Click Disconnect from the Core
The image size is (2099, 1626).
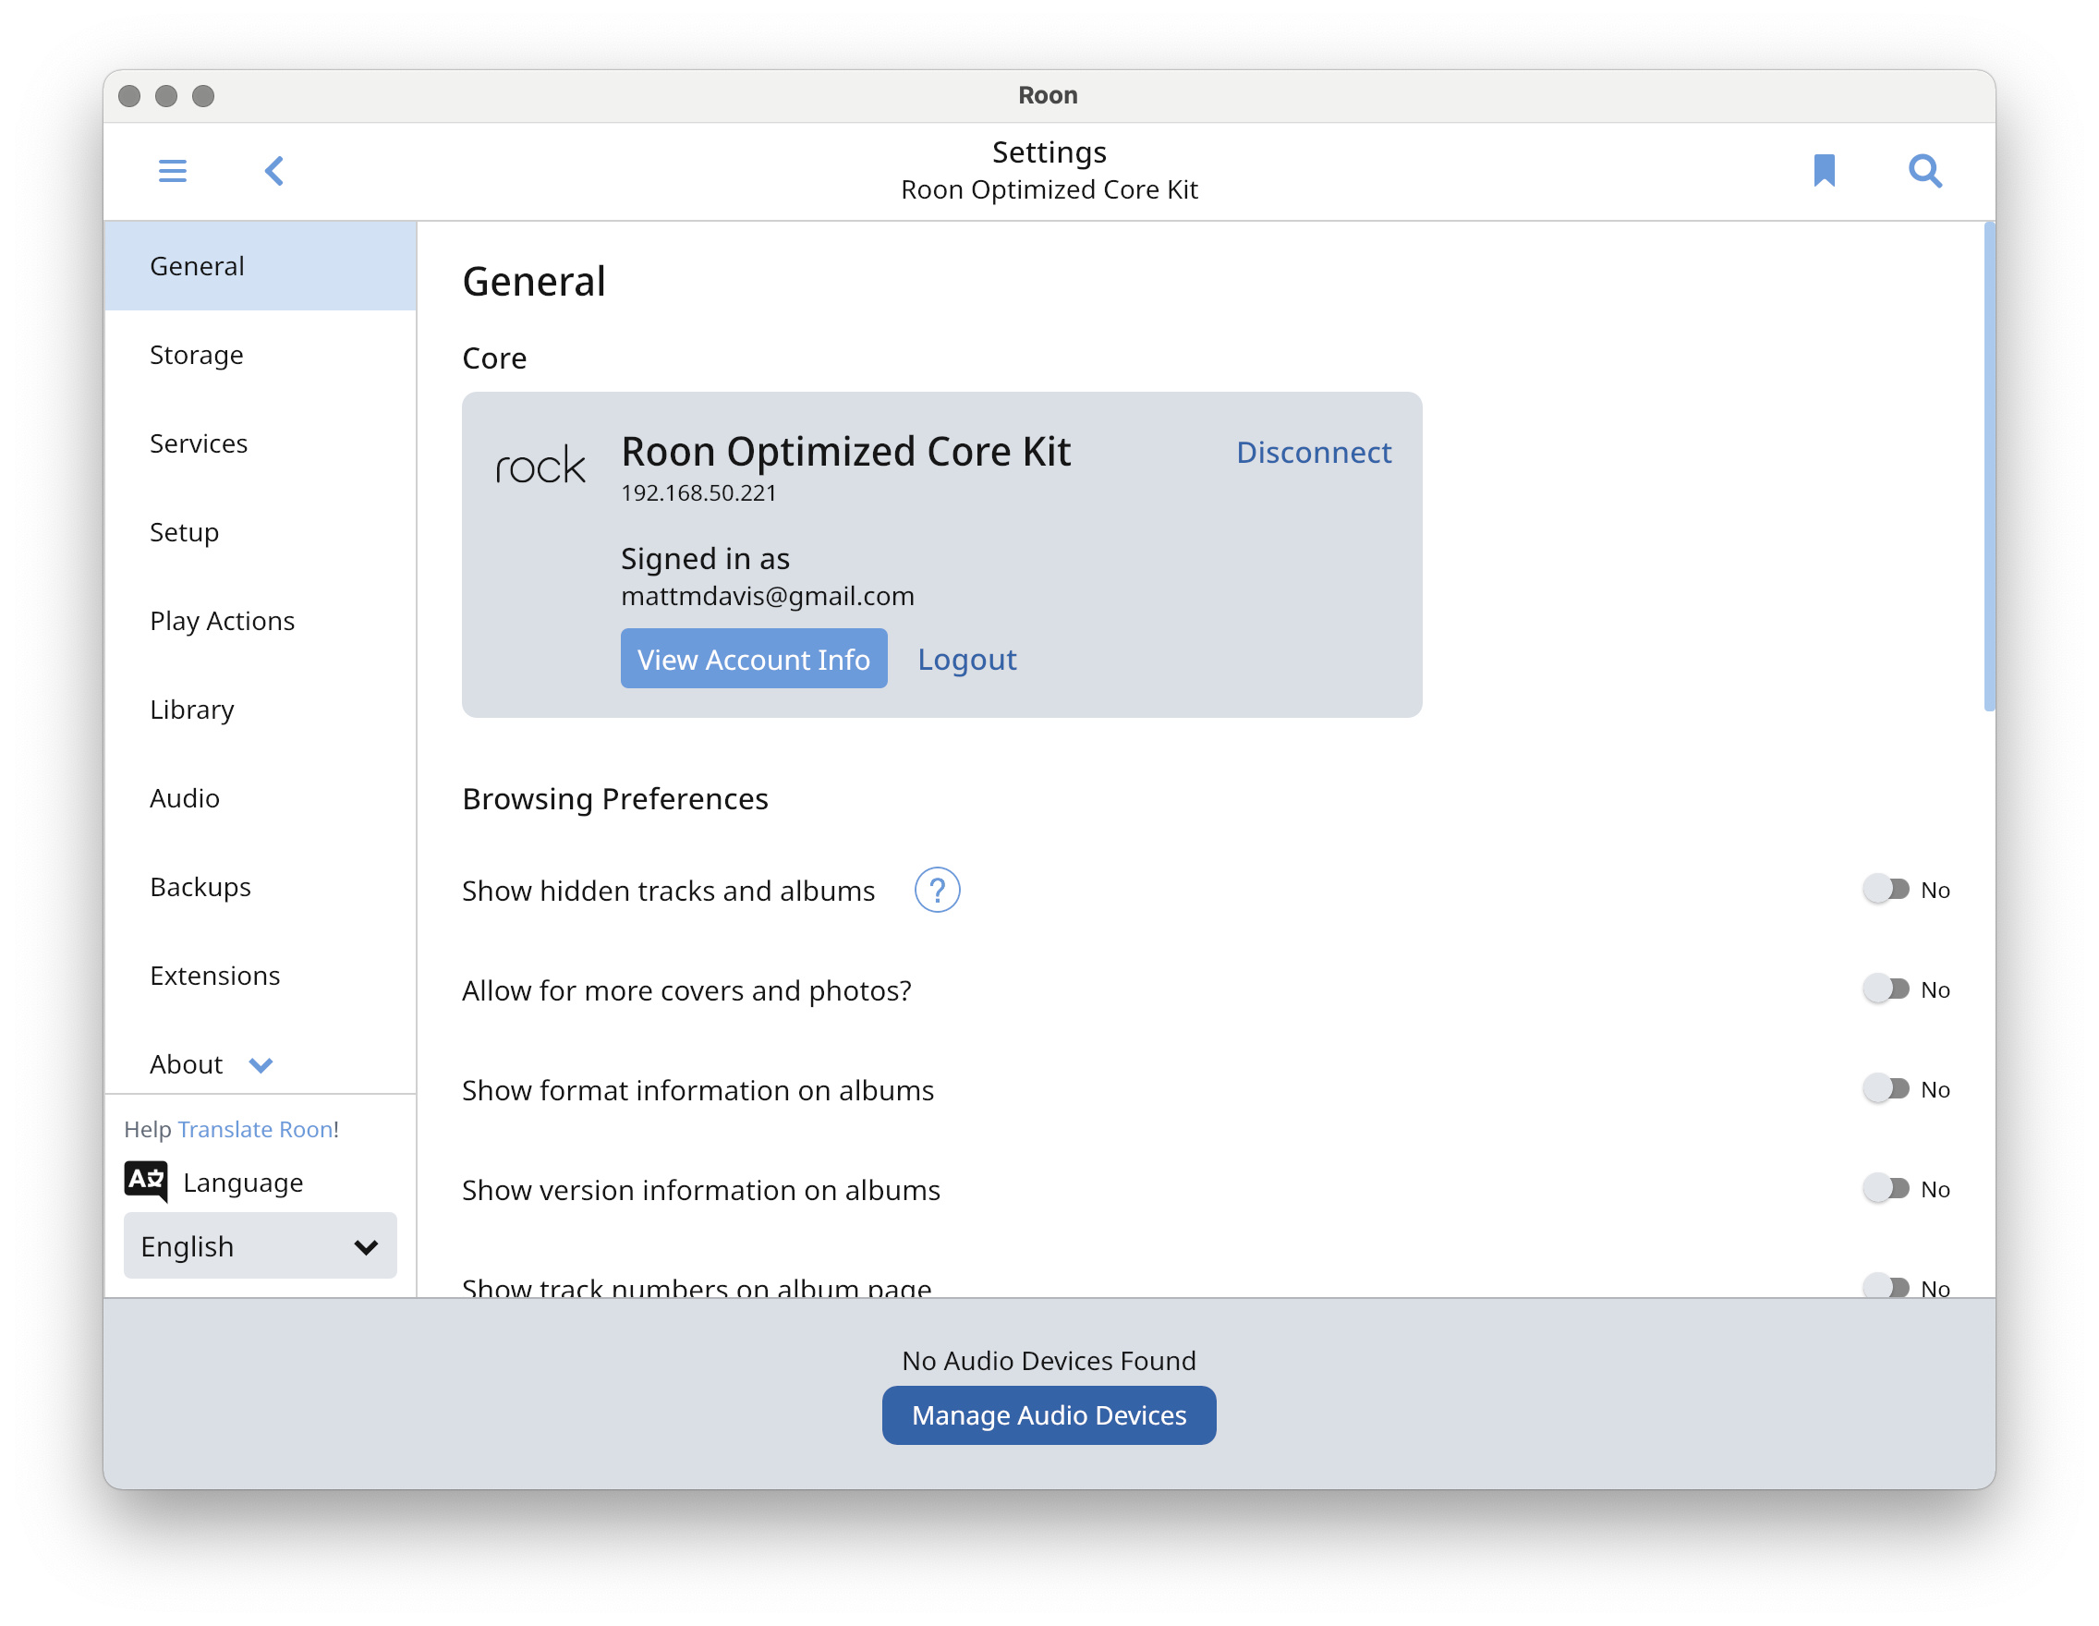pos(1314,452)
